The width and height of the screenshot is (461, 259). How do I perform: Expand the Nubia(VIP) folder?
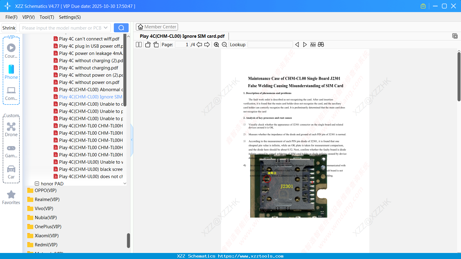point(42,218)
